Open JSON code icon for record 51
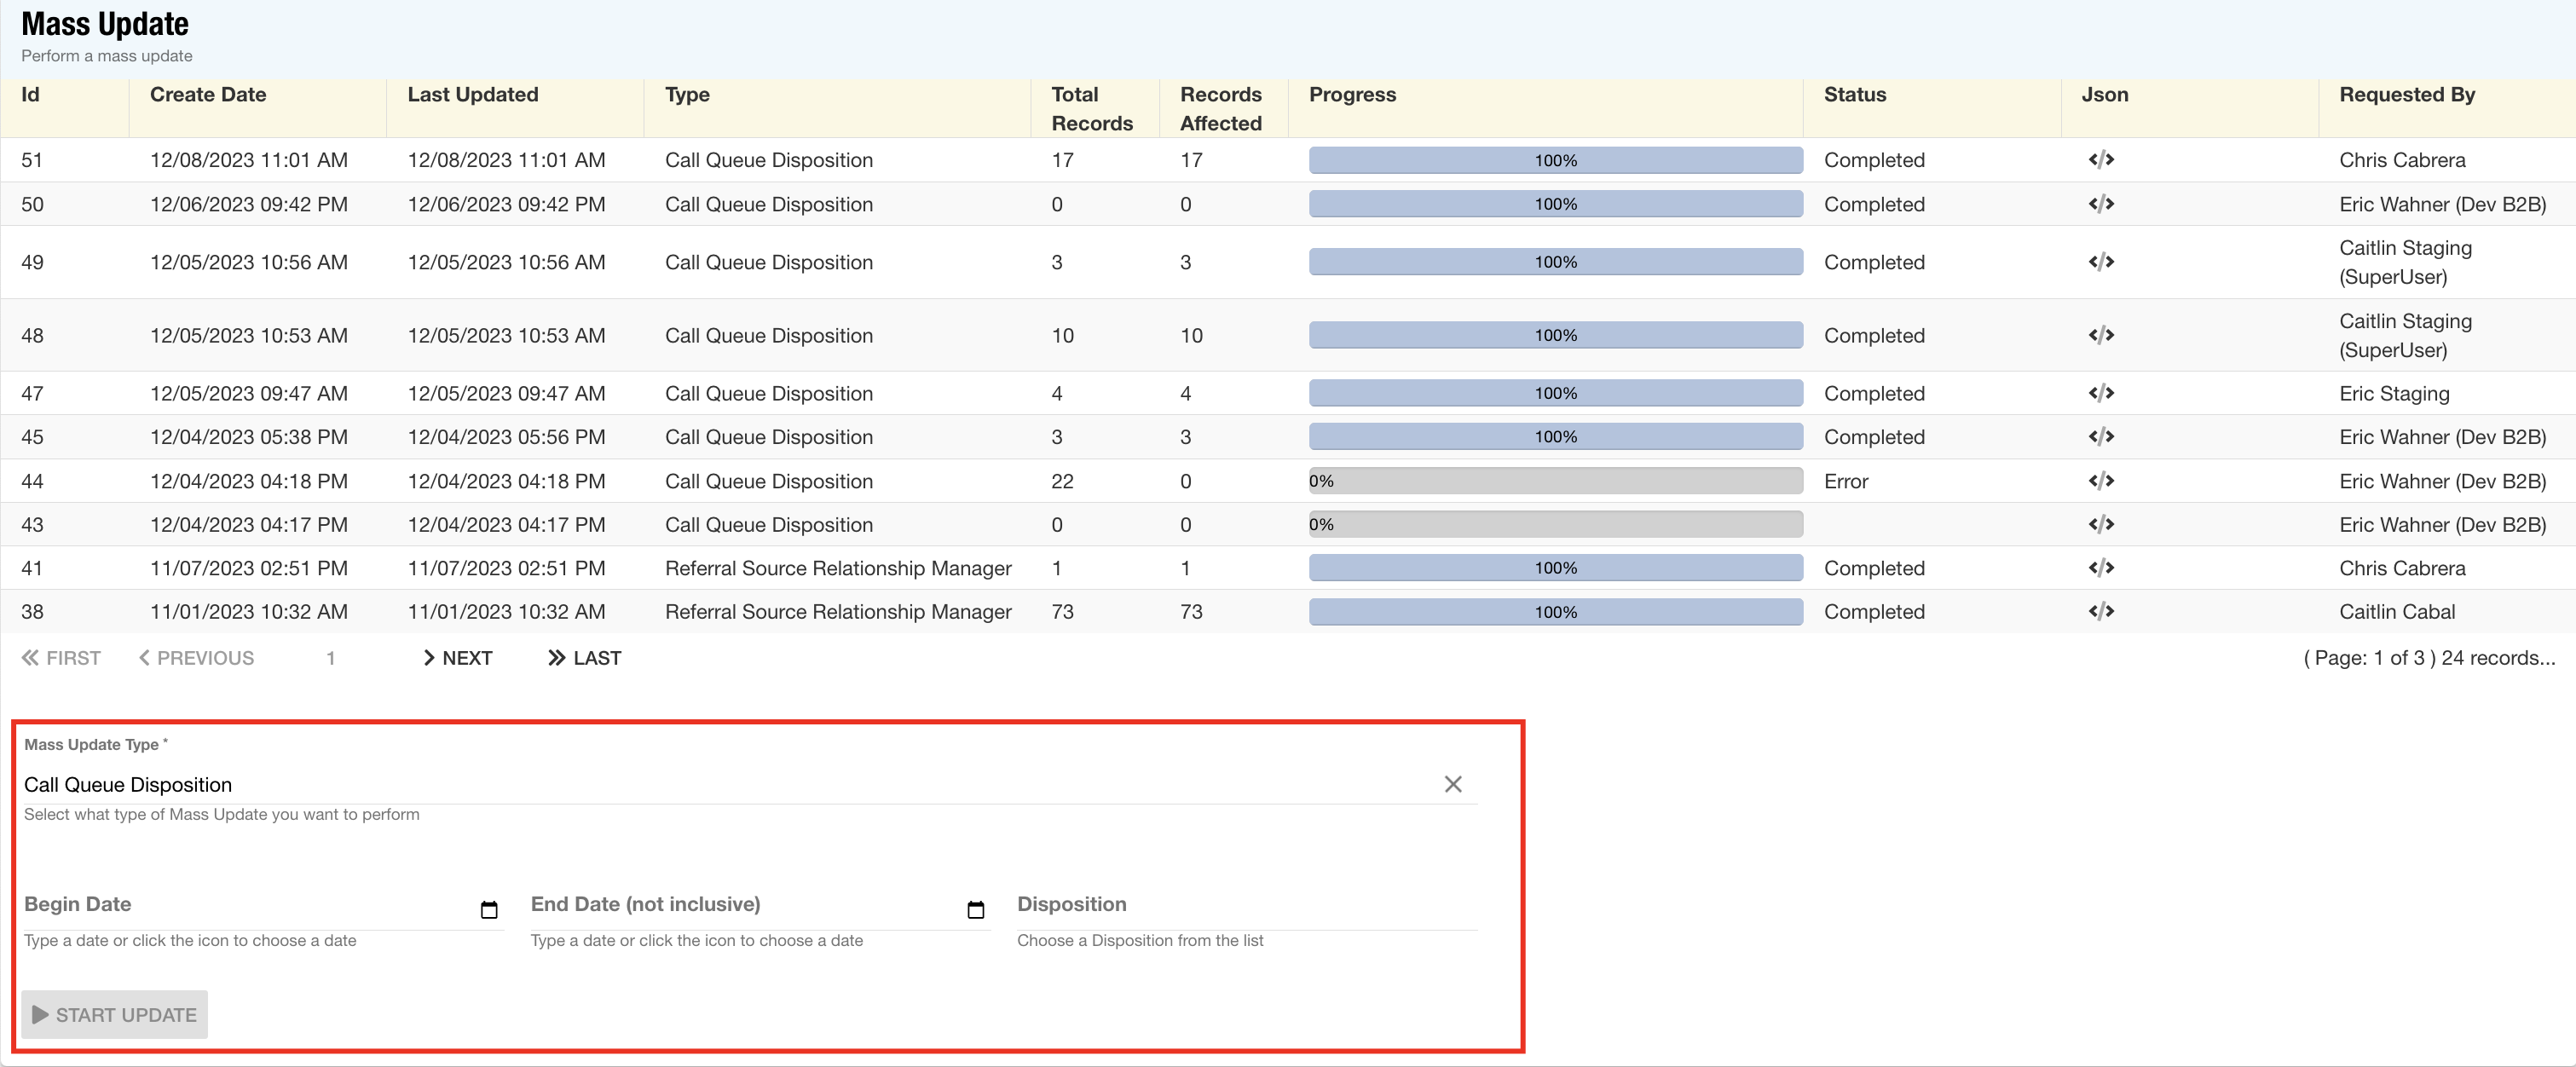The height and width of the screenshot is (1067, 2576). point(2101,160)
